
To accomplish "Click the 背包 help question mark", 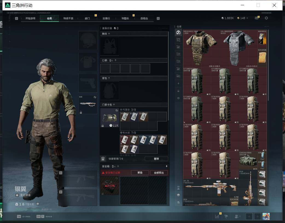I will 109,78.
